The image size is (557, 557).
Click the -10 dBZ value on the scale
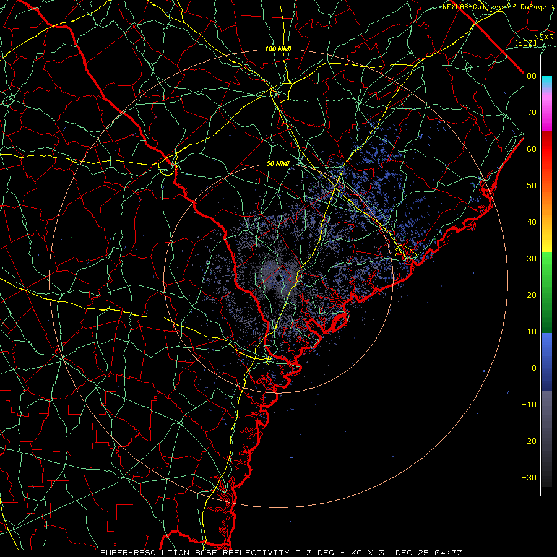[529, 404]
